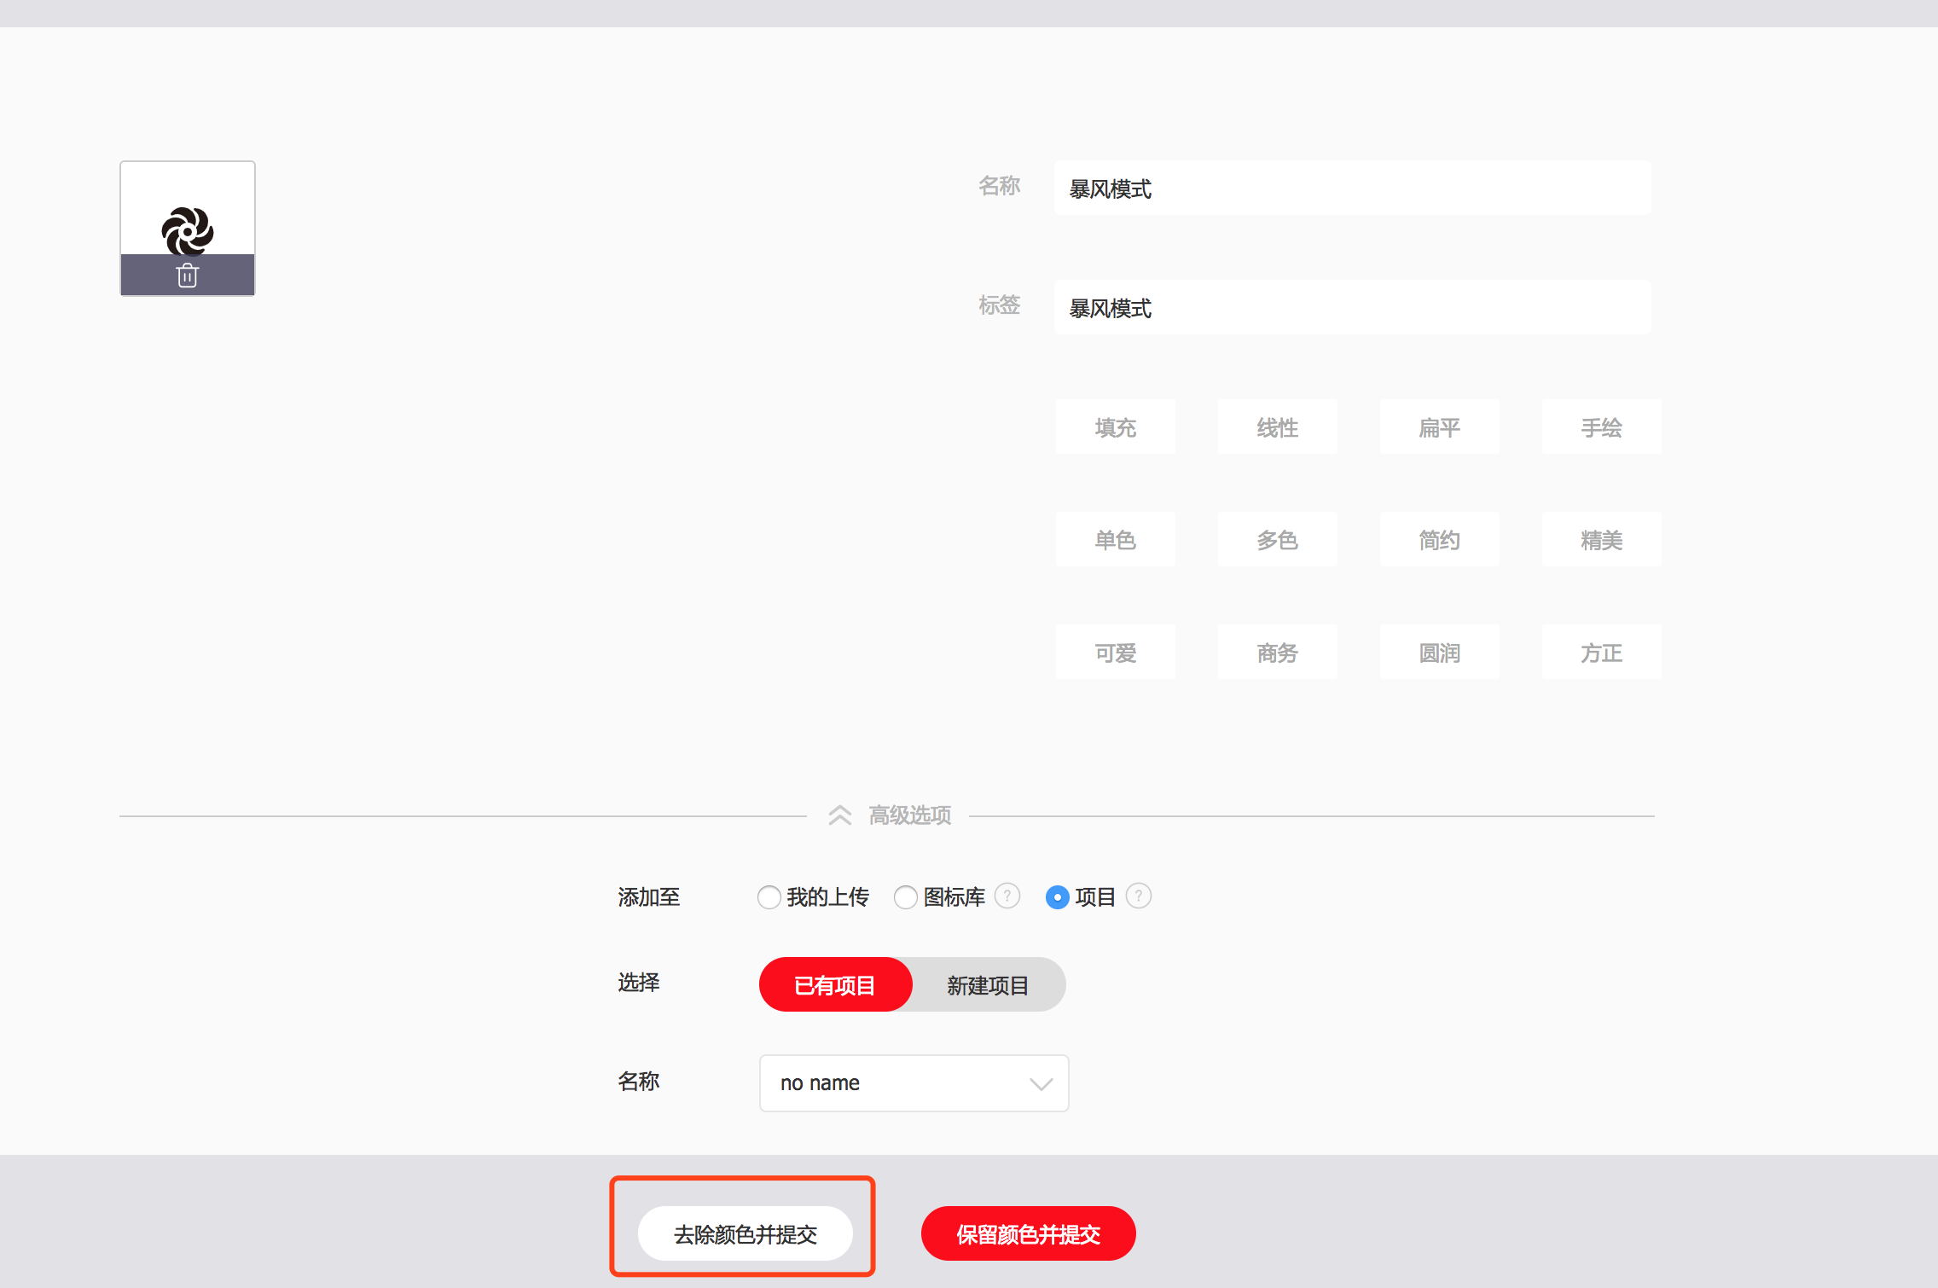Viewport: 1938px width, 1288px height.
Task: Select the 项目 radio option
Action: click(x=1057, y=897)
